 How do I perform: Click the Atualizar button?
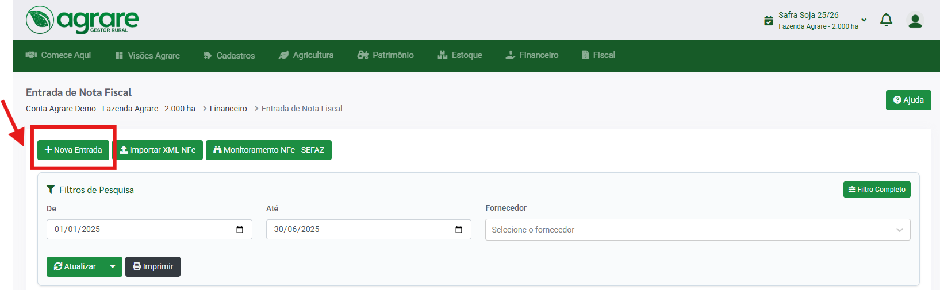(x=75, y=266)
